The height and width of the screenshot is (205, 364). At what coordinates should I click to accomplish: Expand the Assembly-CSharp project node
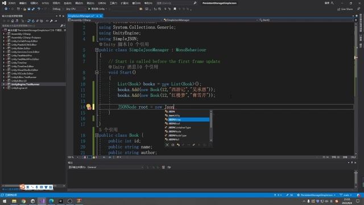click(4, 34)
